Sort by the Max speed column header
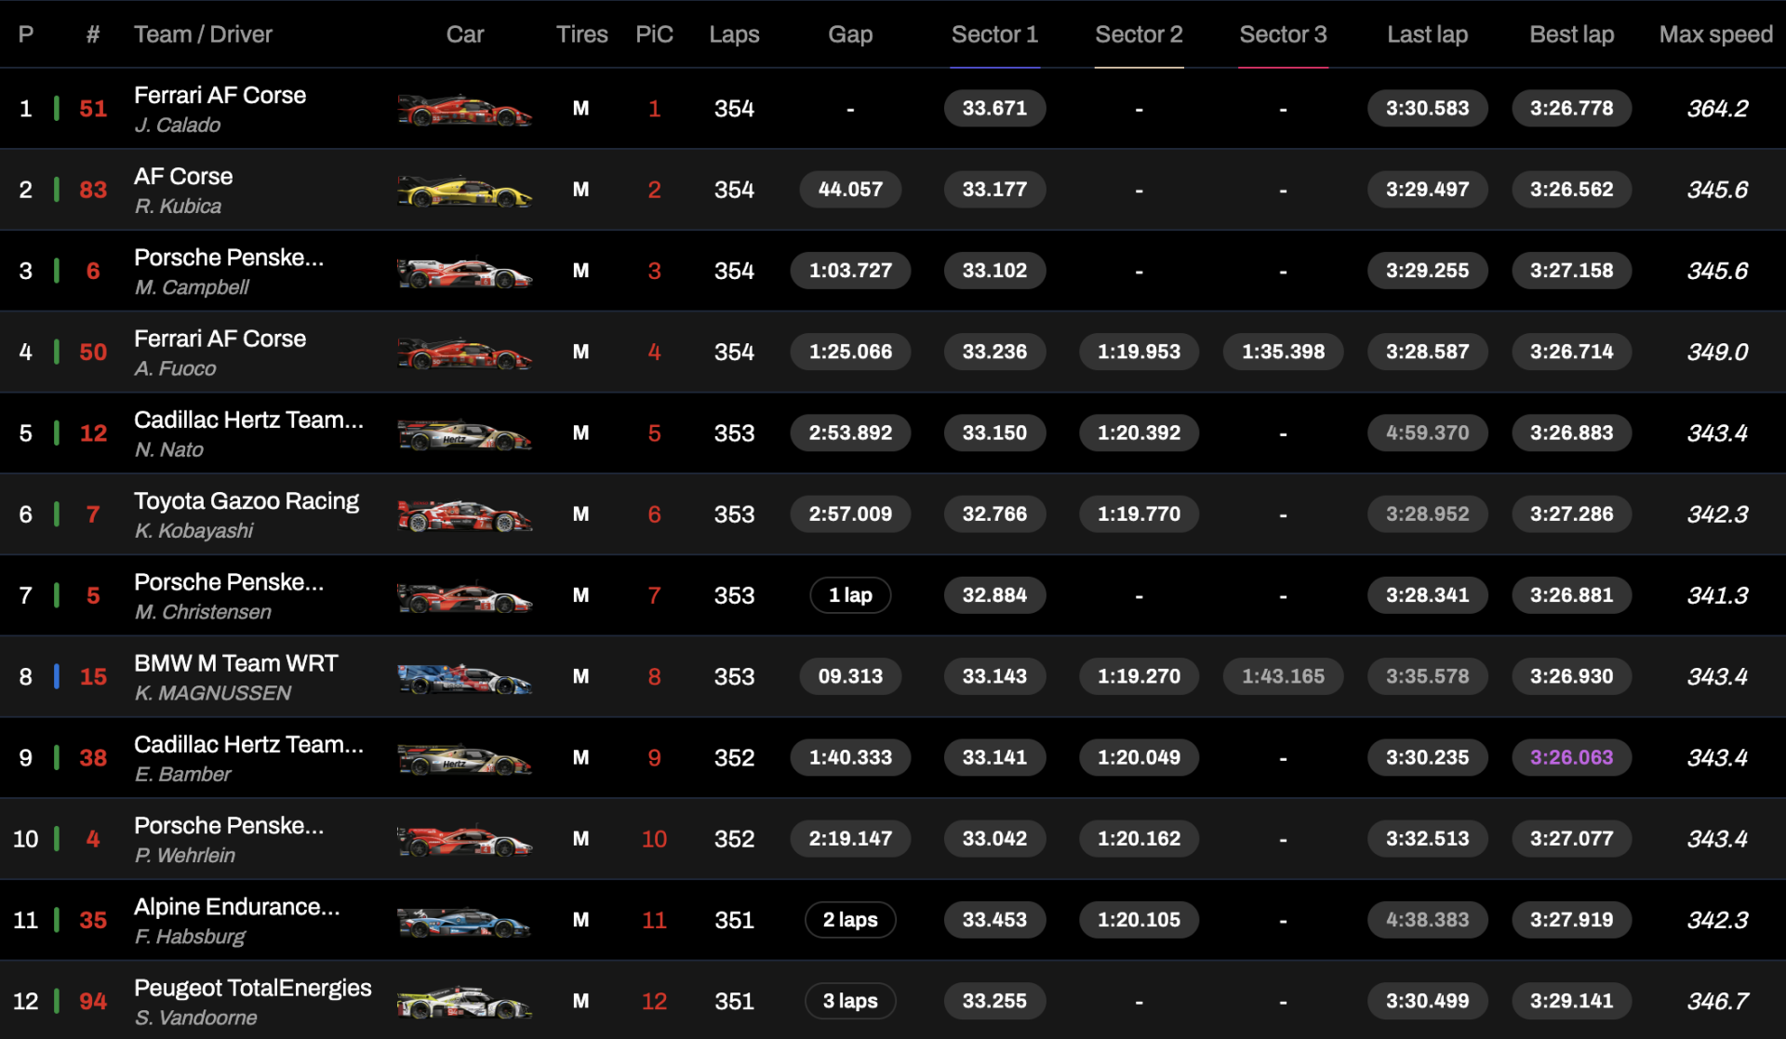This screenshot has height=1039, width=1786. [1714, 34]
